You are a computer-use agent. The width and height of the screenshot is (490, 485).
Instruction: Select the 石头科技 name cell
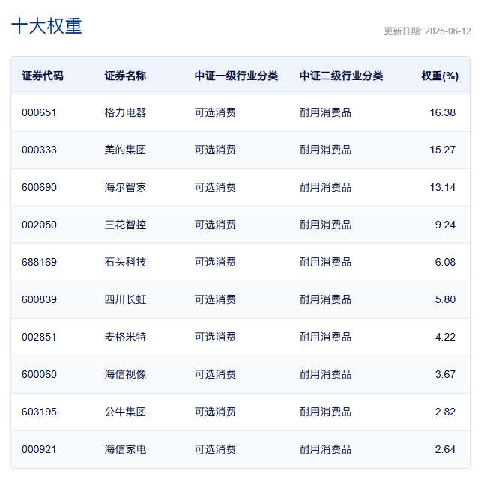coord(125,262)
